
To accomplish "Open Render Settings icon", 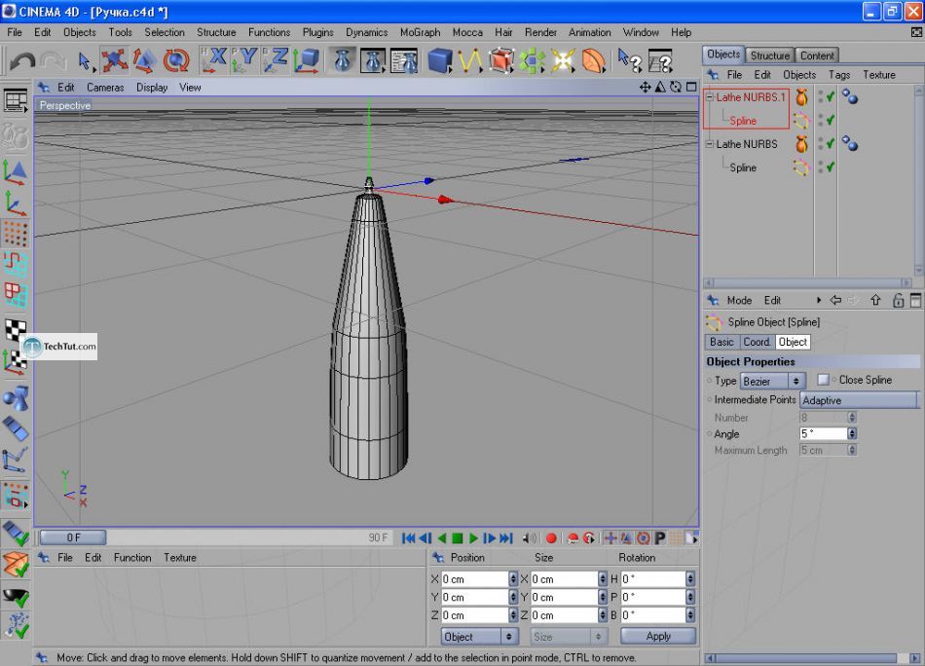I will click(x=404, y=60).
